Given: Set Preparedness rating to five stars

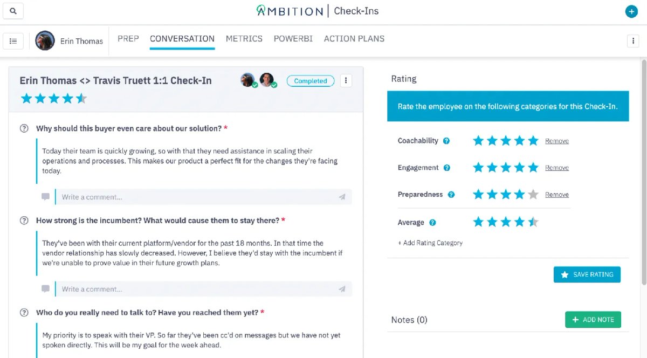Looking at the screenshot, I should [533, 195].
